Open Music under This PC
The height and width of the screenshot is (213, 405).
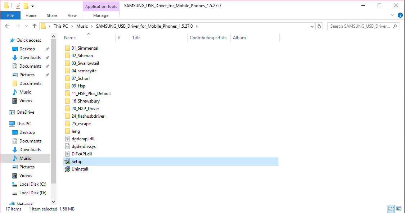point(25,158)
